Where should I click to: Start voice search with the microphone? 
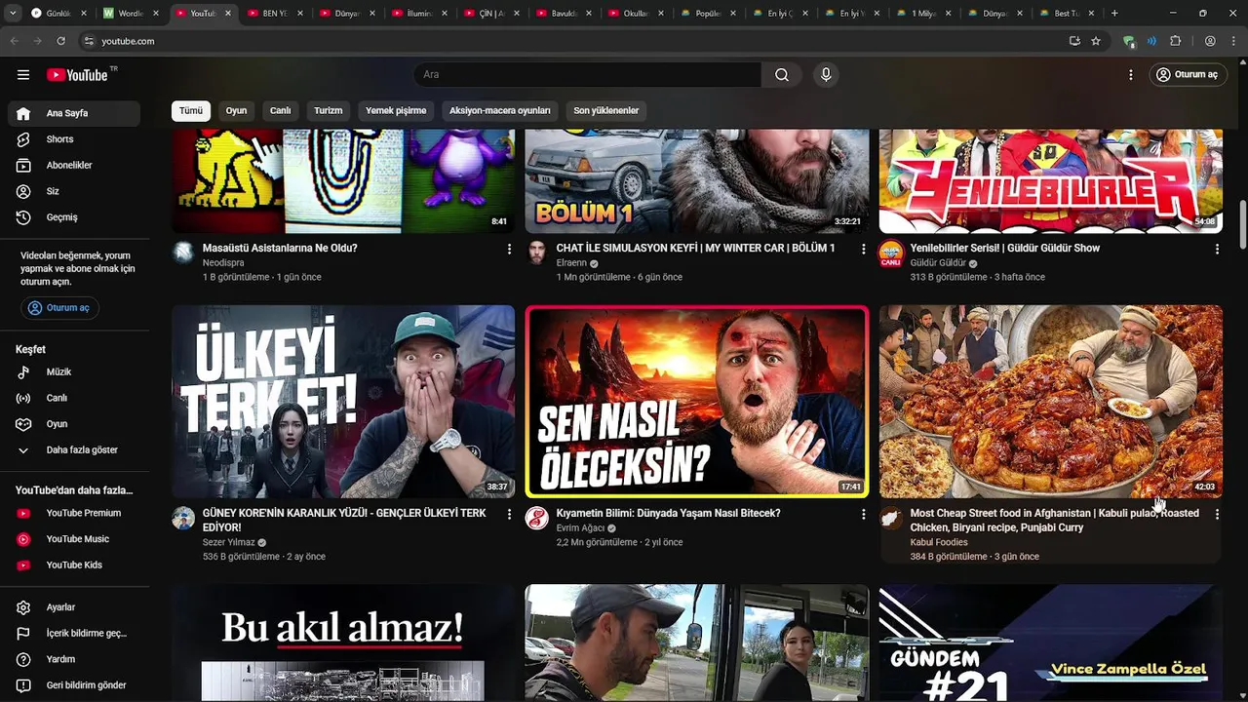(x=826, y=75)
